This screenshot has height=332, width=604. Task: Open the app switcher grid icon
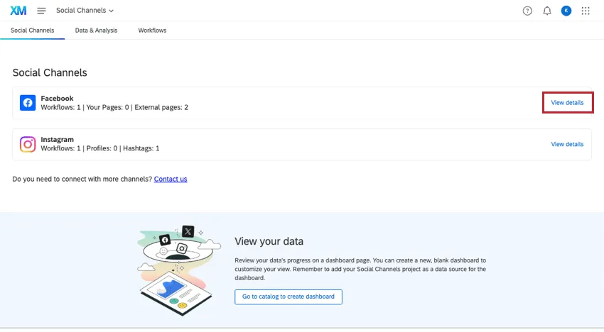586,11
